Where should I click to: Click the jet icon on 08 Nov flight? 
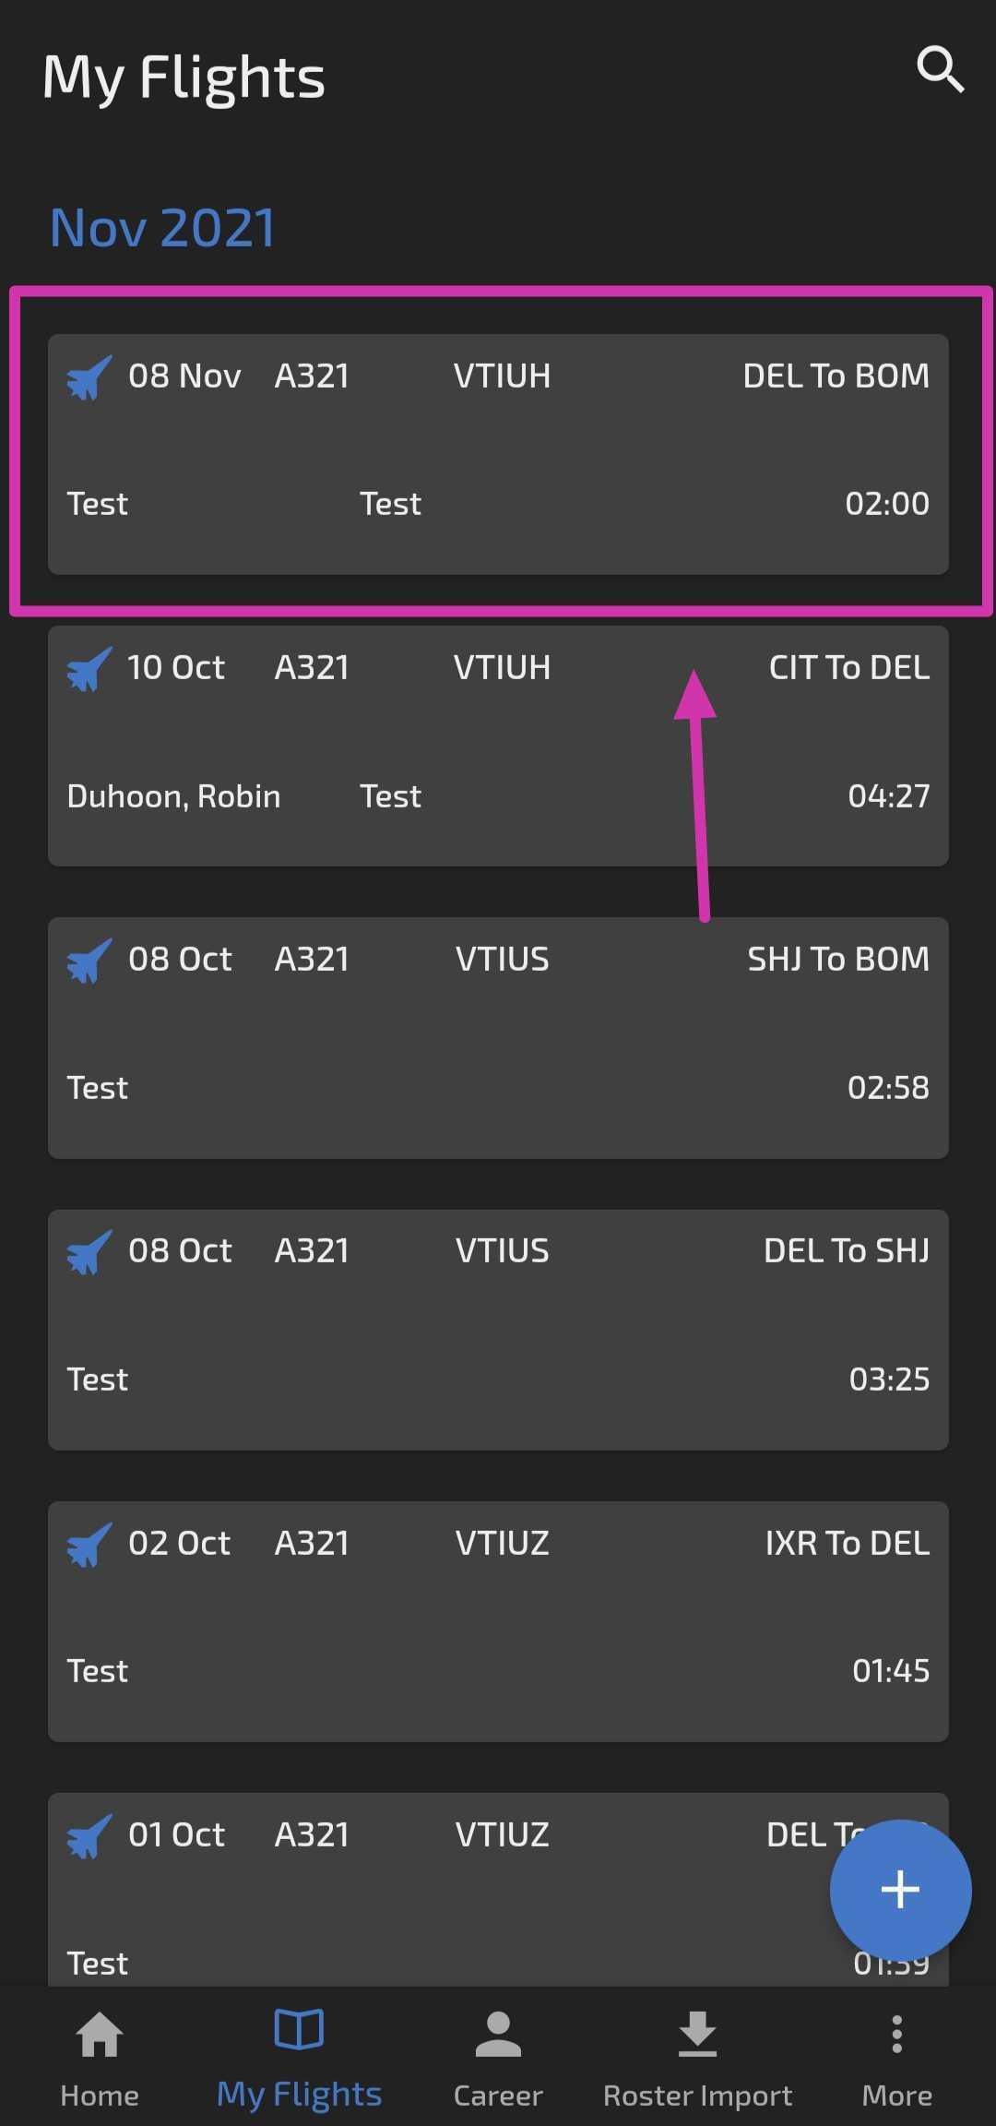(x=89, y=377)
